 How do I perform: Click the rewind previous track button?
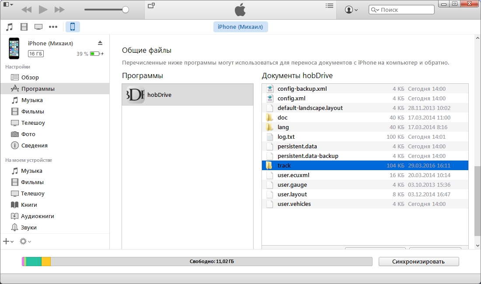pos(26,10)
